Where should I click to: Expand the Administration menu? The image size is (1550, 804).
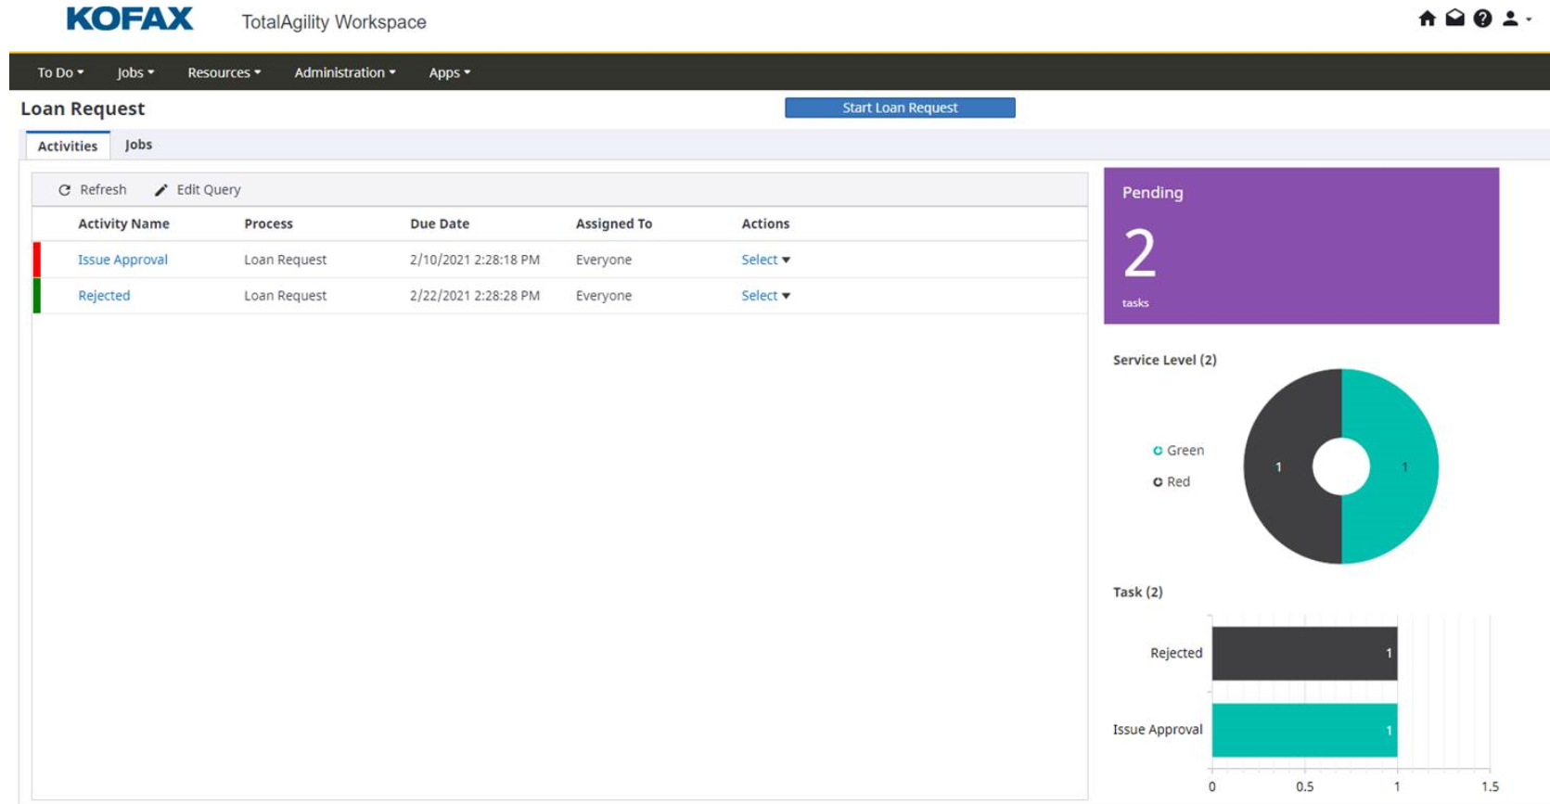344,72
